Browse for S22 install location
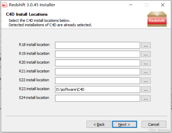Screen dimensions: 172x133 point(146,81)
